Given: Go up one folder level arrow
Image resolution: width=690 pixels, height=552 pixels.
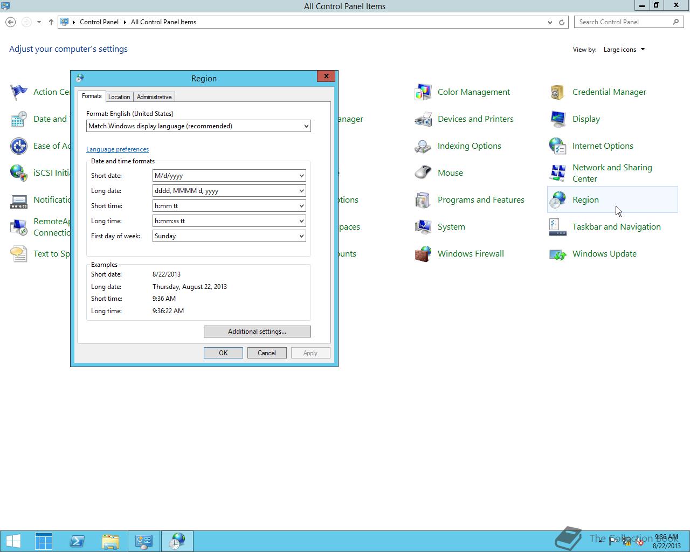Looking at the screenshot, I should point(51,22).
